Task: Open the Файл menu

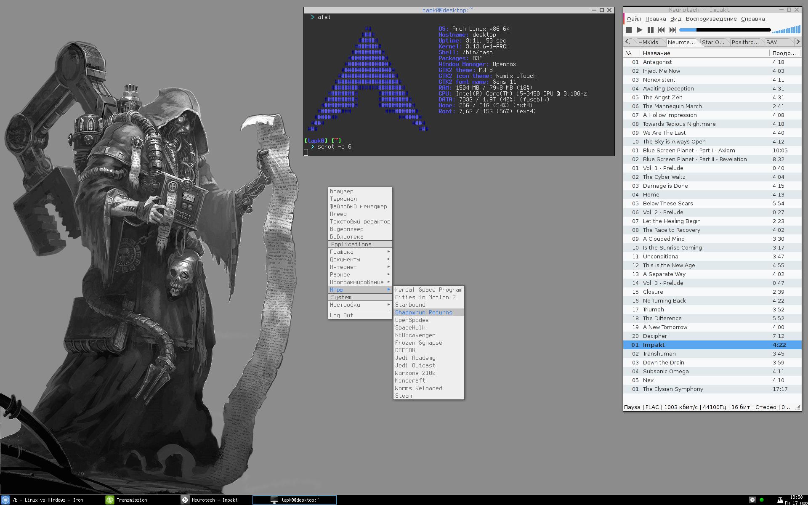Action: [633, 19]
